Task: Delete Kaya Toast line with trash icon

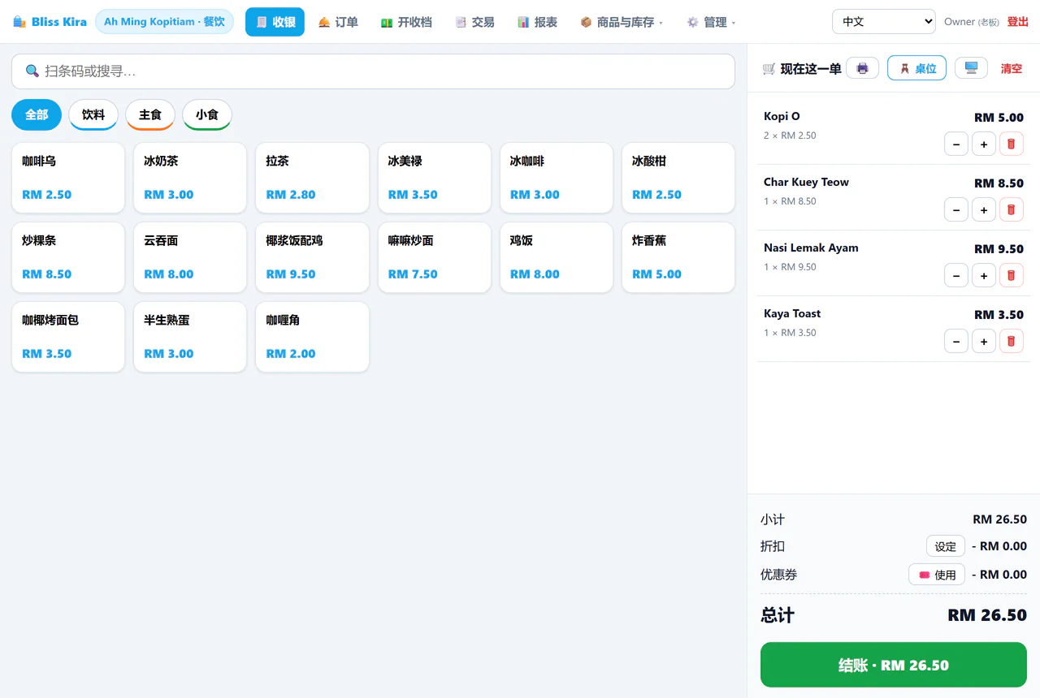Action: [1011, 342]
